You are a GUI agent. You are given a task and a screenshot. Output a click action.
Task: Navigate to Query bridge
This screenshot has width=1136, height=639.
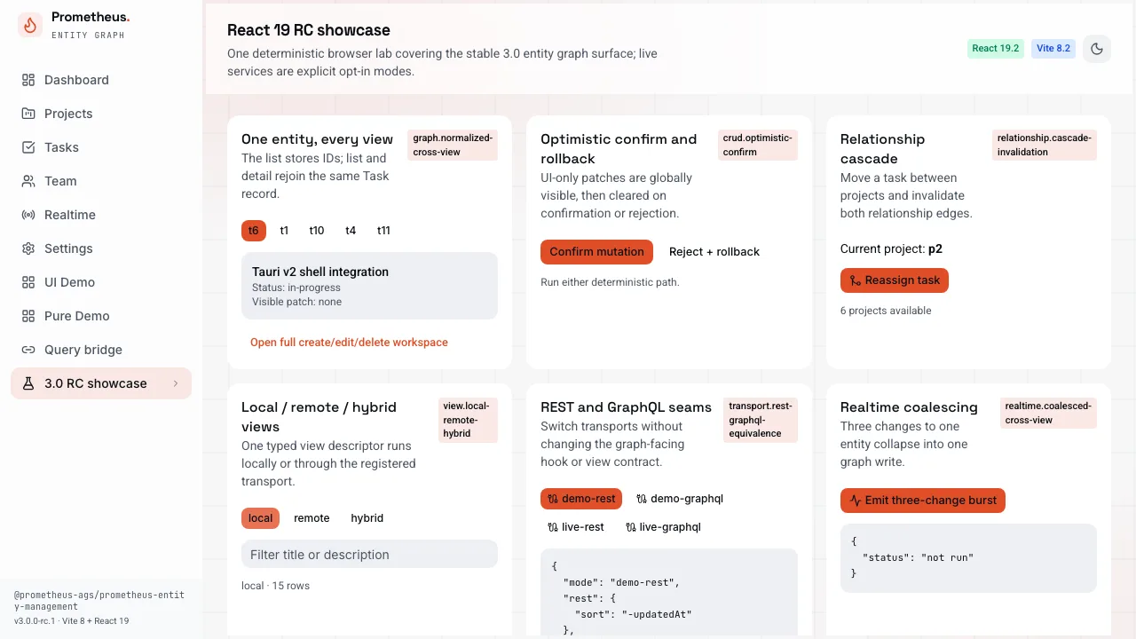(x=101, y=350)
